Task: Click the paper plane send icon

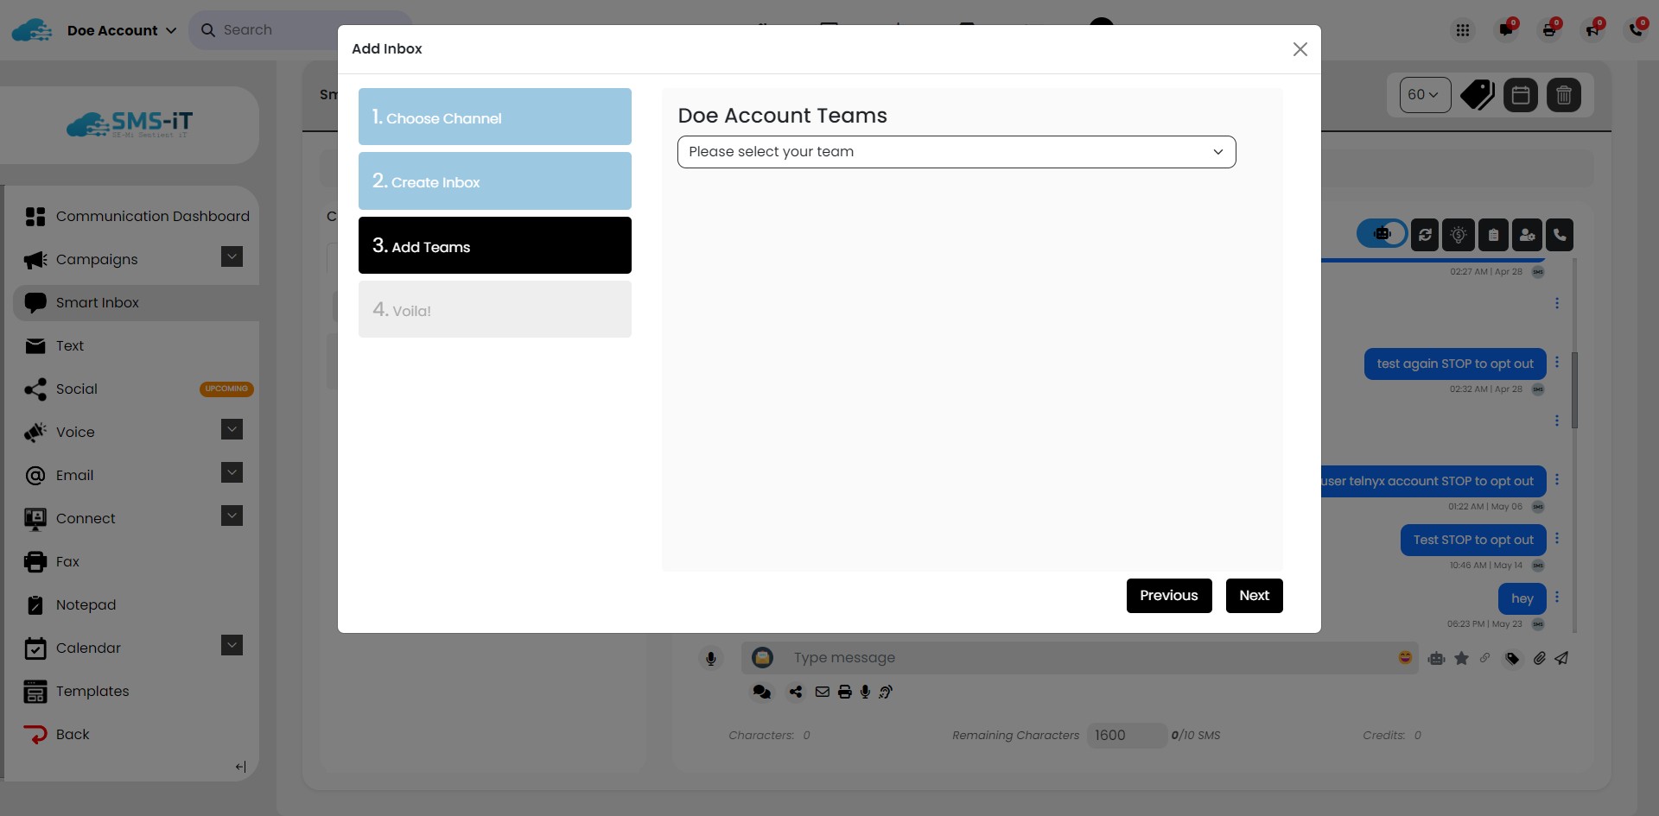Action: 1561,659
